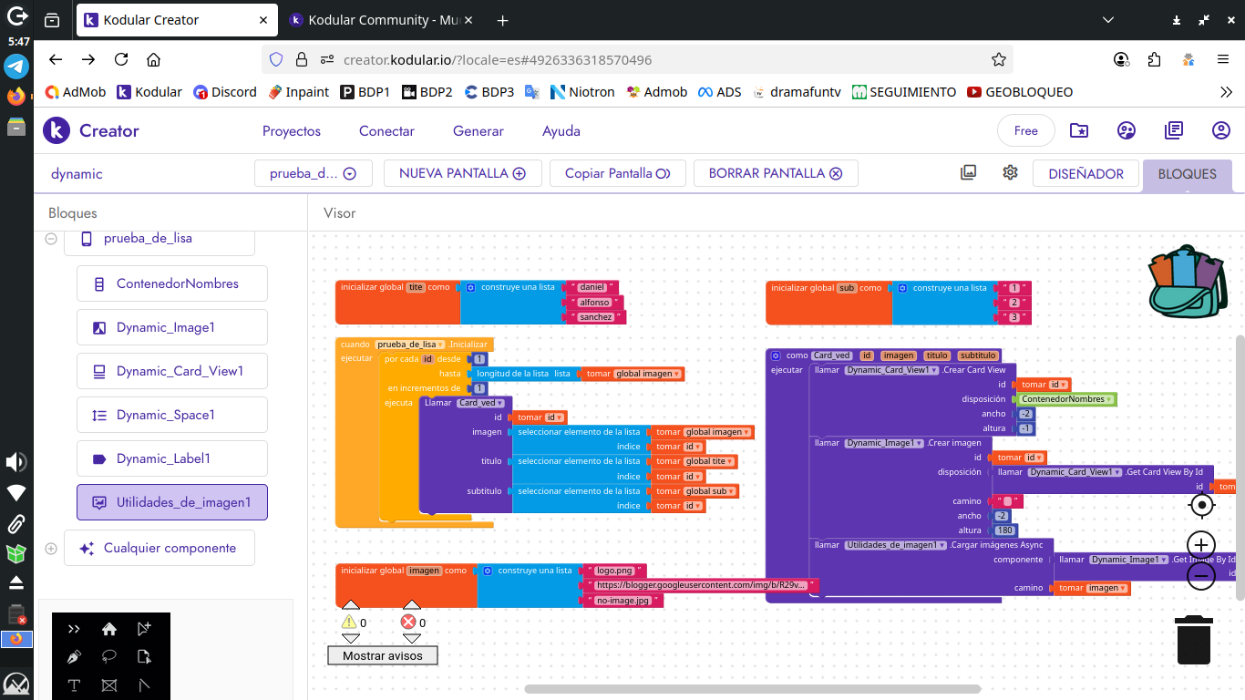The height and width of the screenshot is (700, 1245).
Task: Expand the Cualquier componente section
Action: (51, 549)
